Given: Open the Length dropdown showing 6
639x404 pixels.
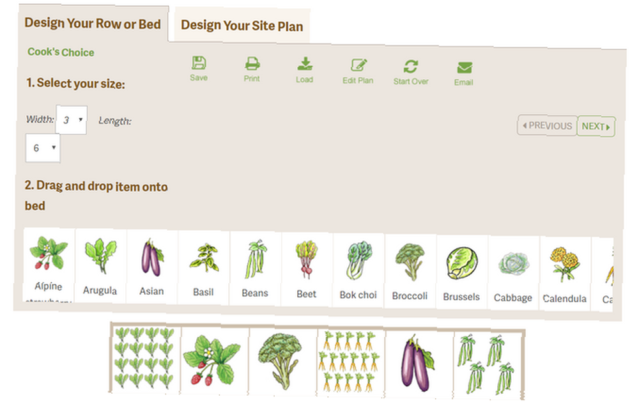Looking at the screenshot, I should 43,148.
